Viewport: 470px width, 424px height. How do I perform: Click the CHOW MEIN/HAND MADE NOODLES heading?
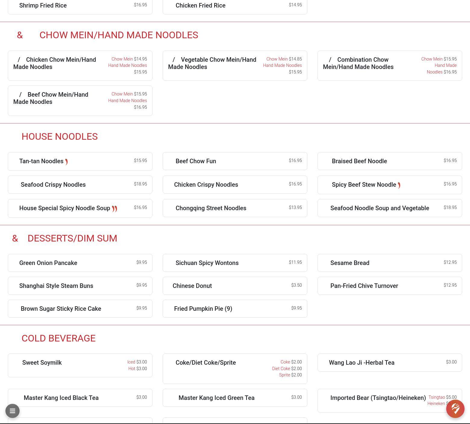coord(119,35)
